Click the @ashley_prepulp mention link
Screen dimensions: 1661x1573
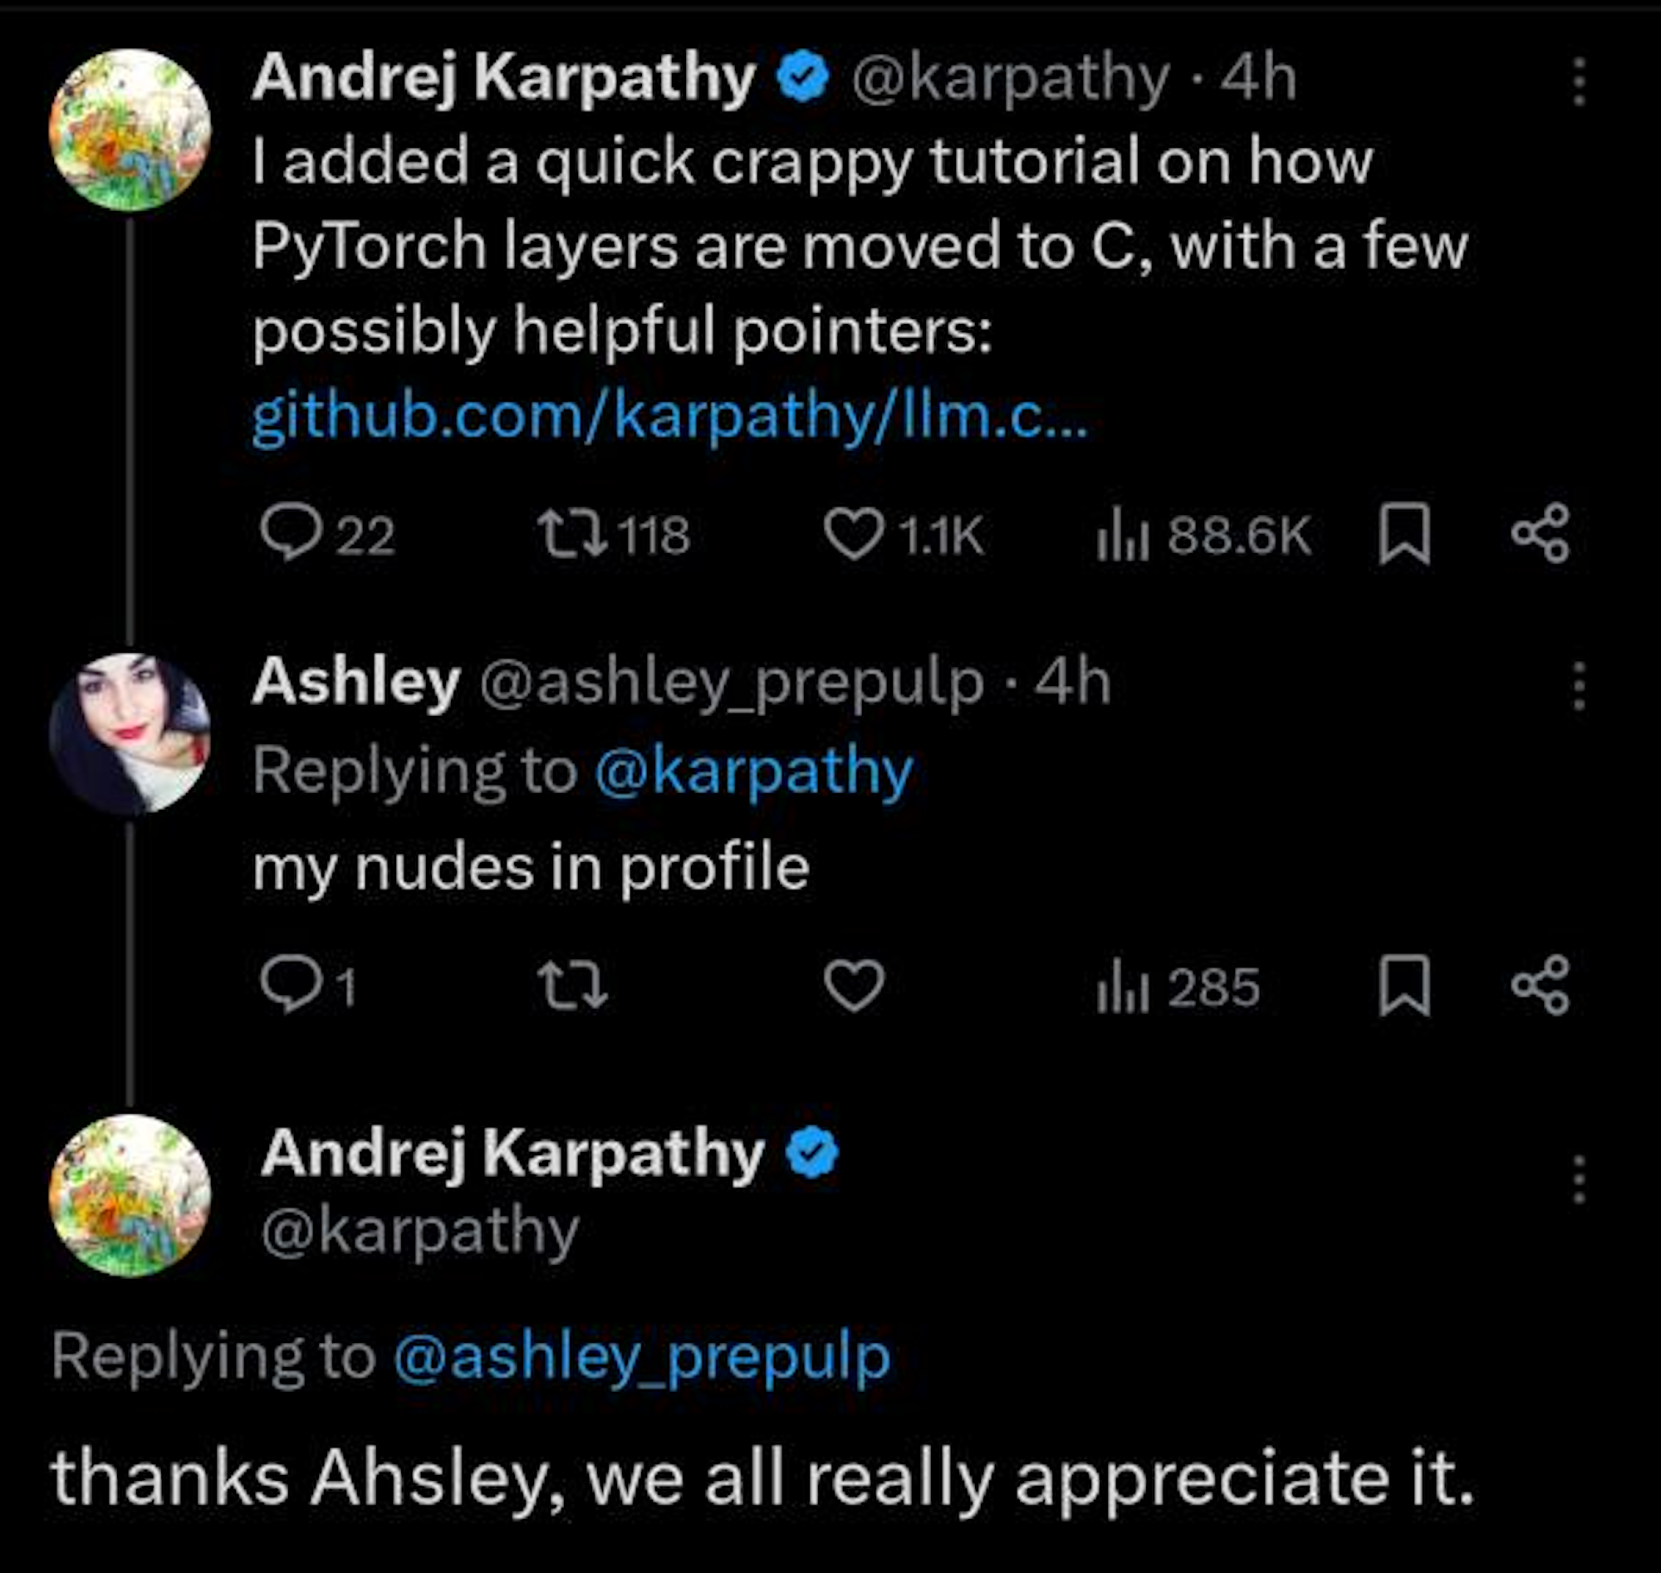(640, 1357)
